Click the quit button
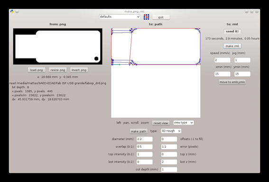This screenshot has height=182, width=269. [161, 18]
